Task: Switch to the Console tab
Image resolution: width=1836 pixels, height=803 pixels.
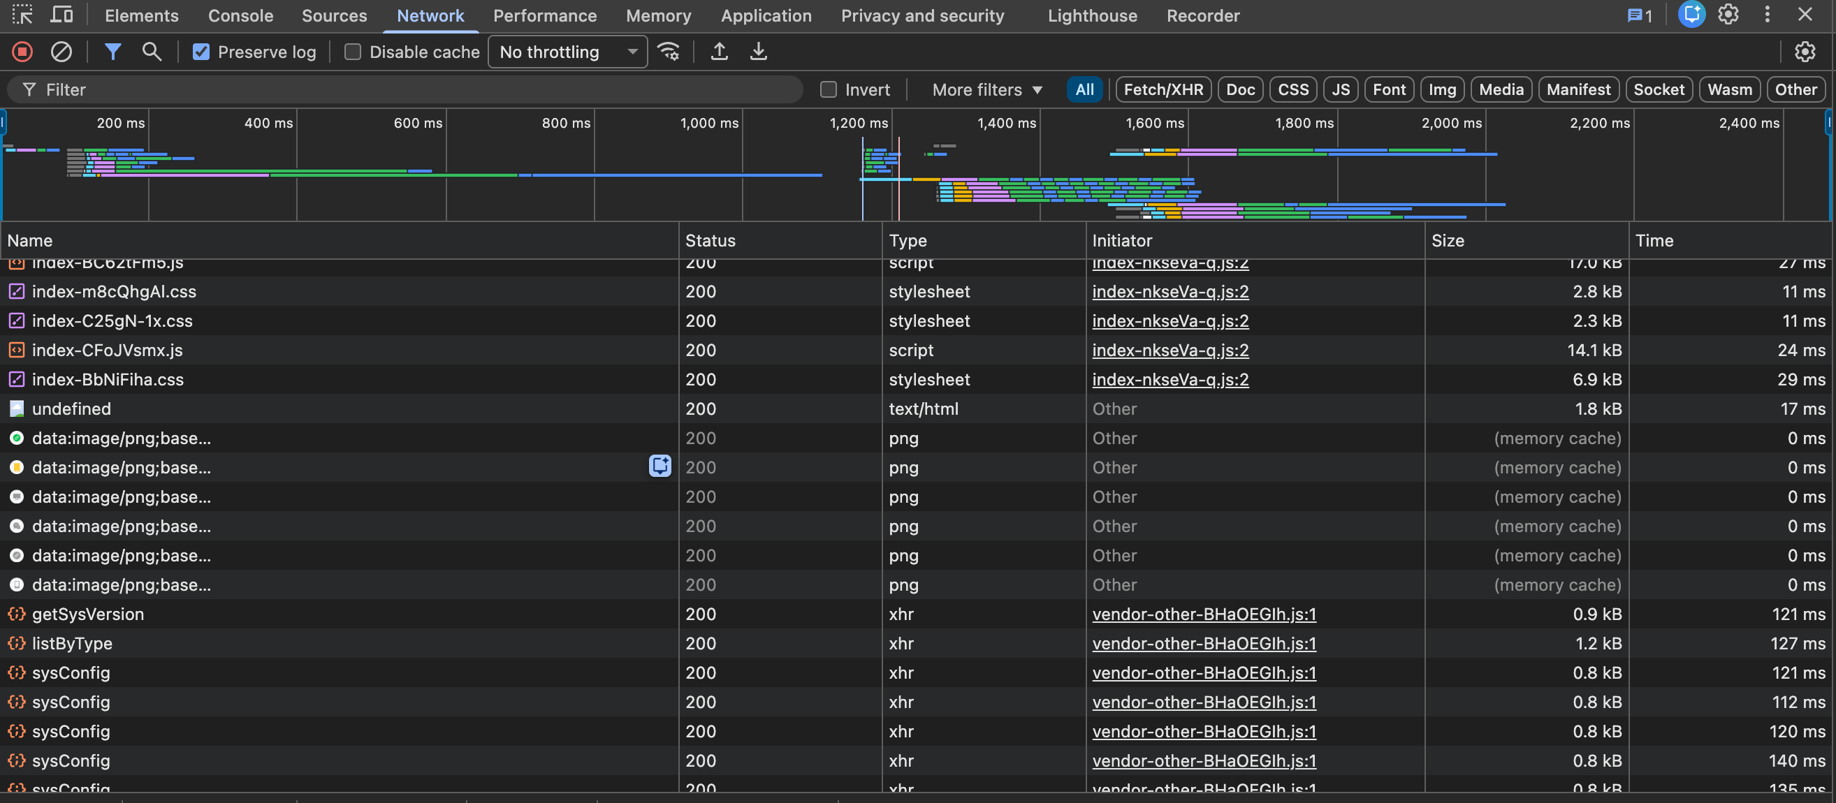Action: click(x=240, y=15)
